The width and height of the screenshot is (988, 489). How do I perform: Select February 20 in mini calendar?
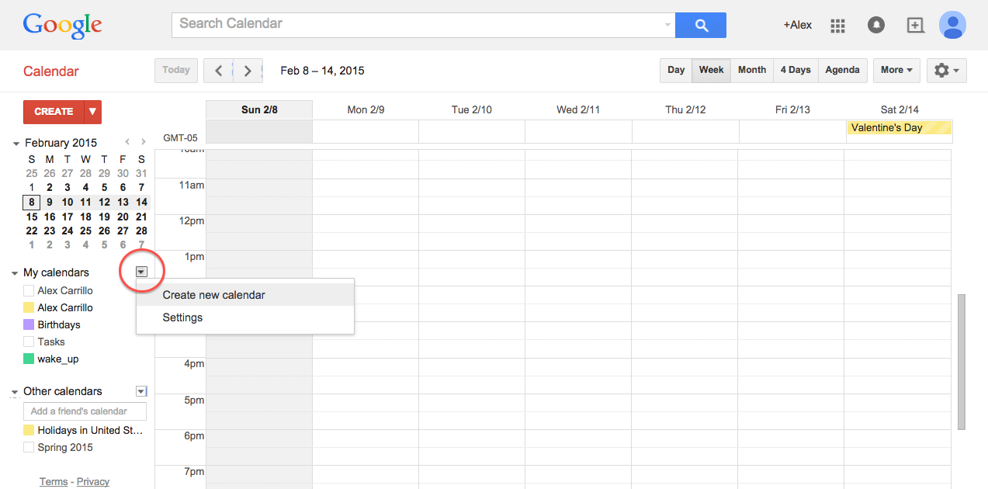point(123,217)
